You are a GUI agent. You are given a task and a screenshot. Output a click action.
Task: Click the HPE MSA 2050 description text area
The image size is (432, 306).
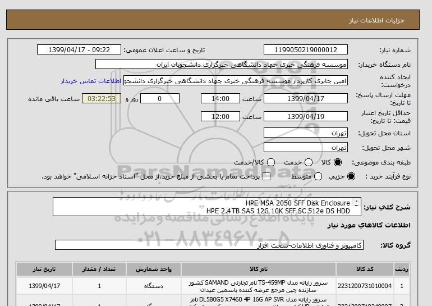(207, 207)
